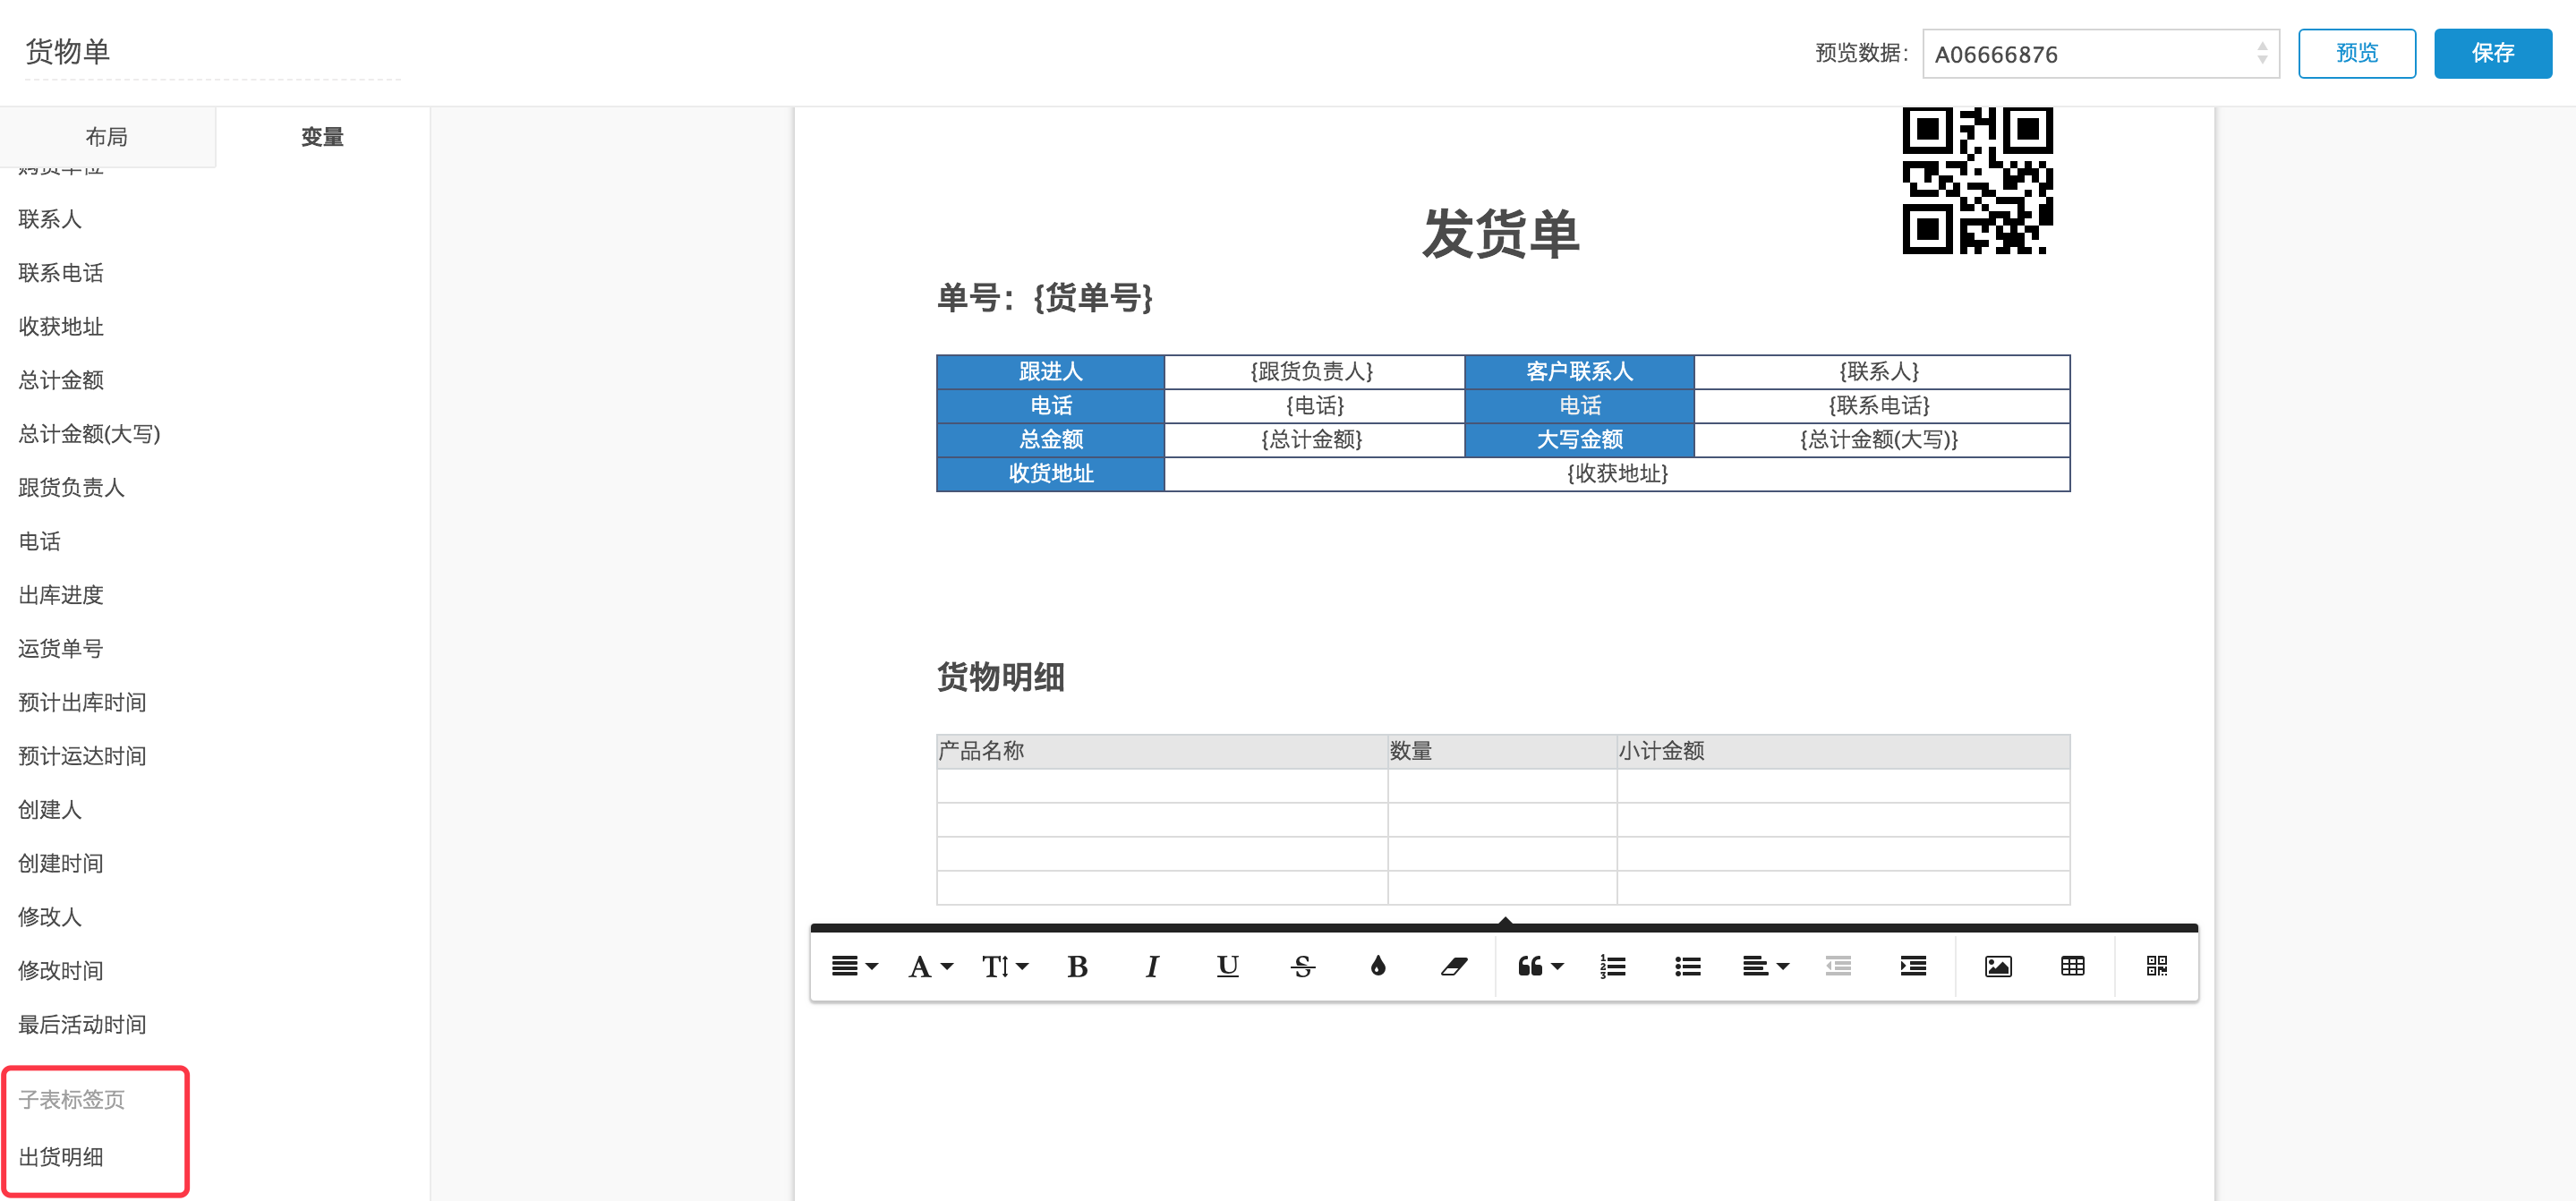Click the {总计金额(大写)} table cell
Image resolution: width=2576 pixels, height=1201 pixels.
pyautogui.click(x=1881, y=440)
